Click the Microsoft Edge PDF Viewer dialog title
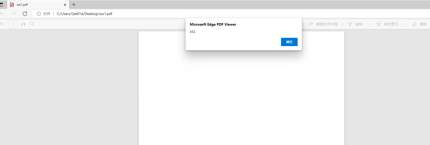This screenshot has height=145, width=430. click(x=213, y=24)
